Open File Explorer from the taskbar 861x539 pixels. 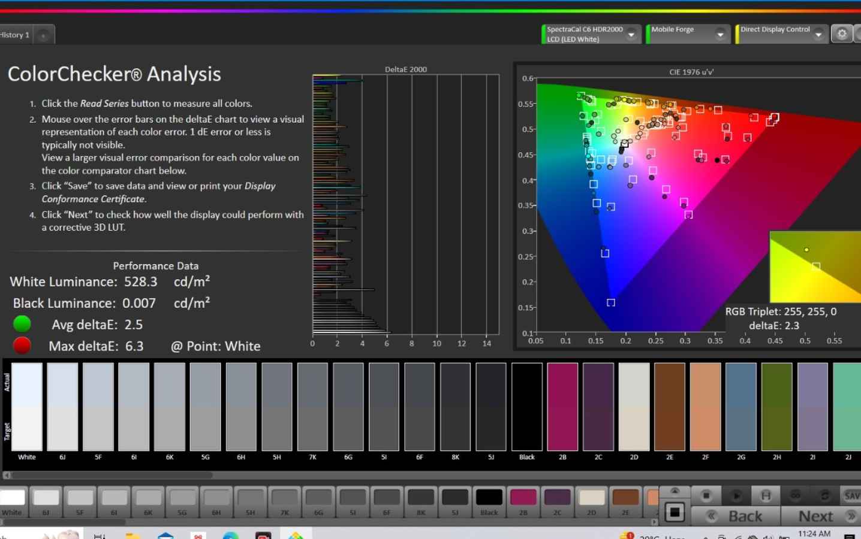click(133, 535)
